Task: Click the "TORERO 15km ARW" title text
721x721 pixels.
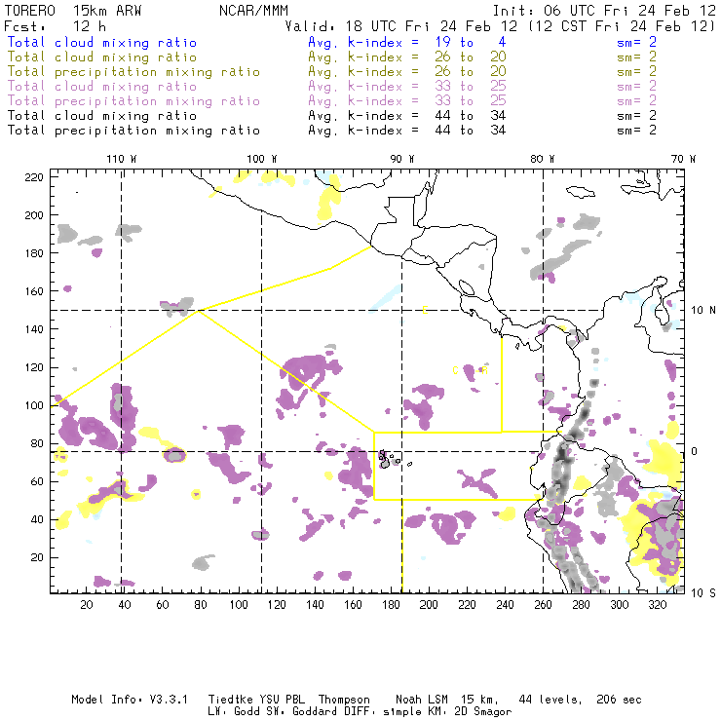Action: 73,11
